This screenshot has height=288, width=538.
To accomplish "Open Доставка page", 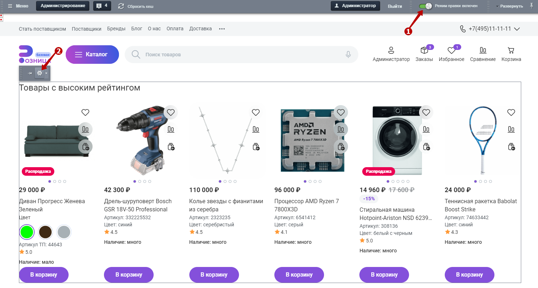I will 200,29.
